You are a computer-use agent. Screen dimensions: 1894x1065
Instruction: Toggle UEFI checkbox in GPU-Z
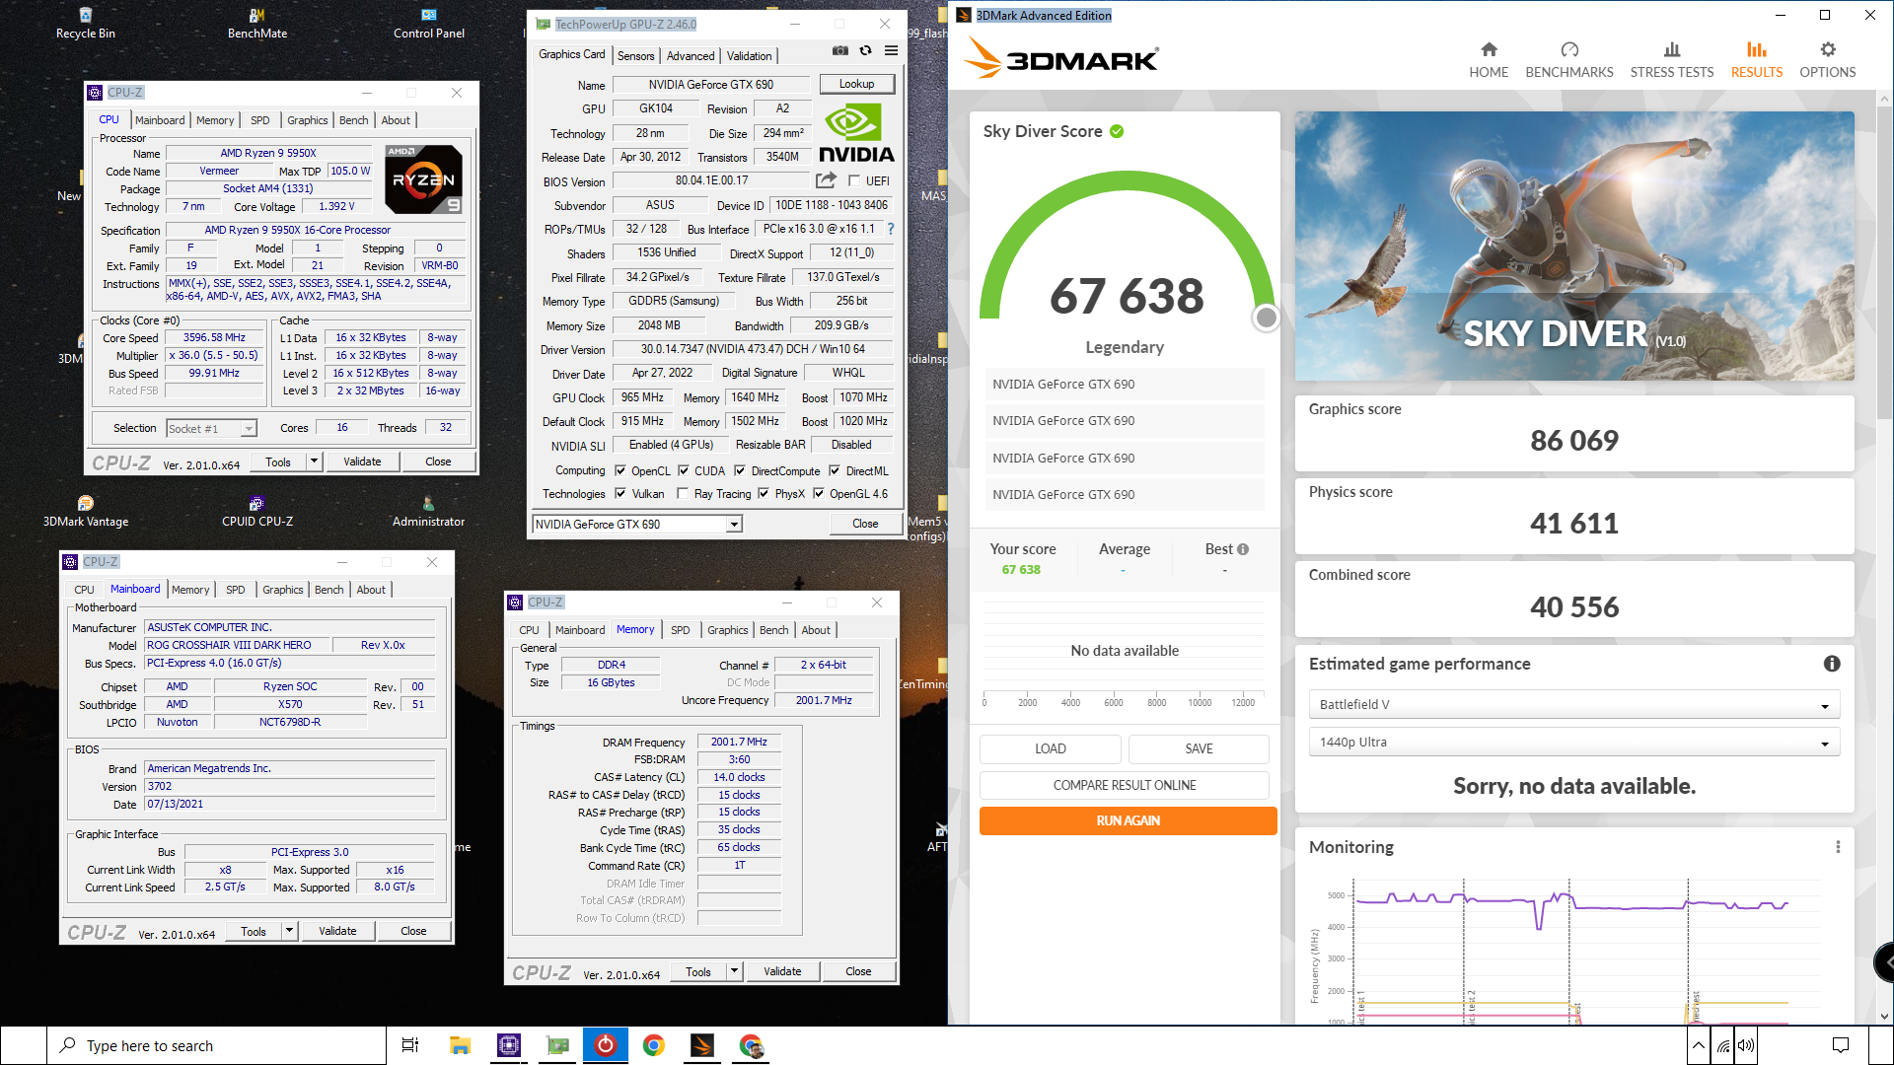tap(854, 181)
